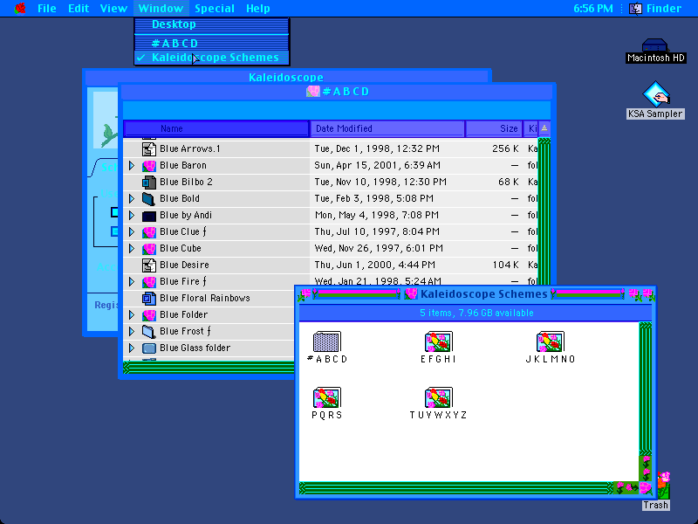Open the Apple menu rose icon
This screenshot has height=524, width=698.
[19, 8]
